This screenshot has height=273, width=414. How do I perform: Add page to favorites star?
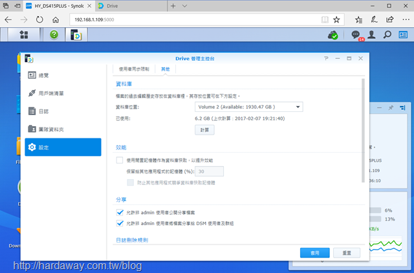336,19
